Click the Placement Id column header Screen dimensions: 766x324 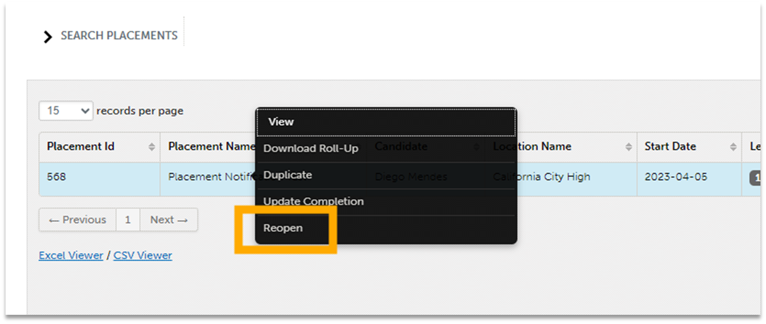point(100,147)
